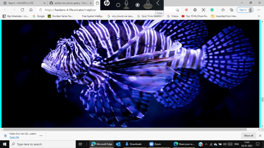Screen dimensions: 264x148
Task: Open Top 10 Ms Dhoni Fa... bookmark
Action: (x=195, y=16)
